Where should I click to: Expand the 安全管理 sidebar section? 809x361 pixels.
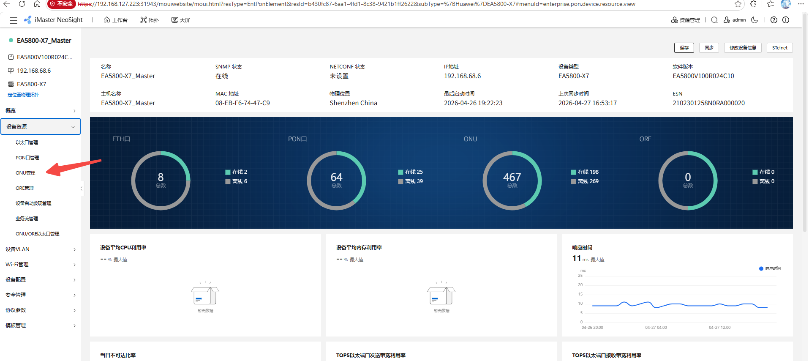click(41, 295)
